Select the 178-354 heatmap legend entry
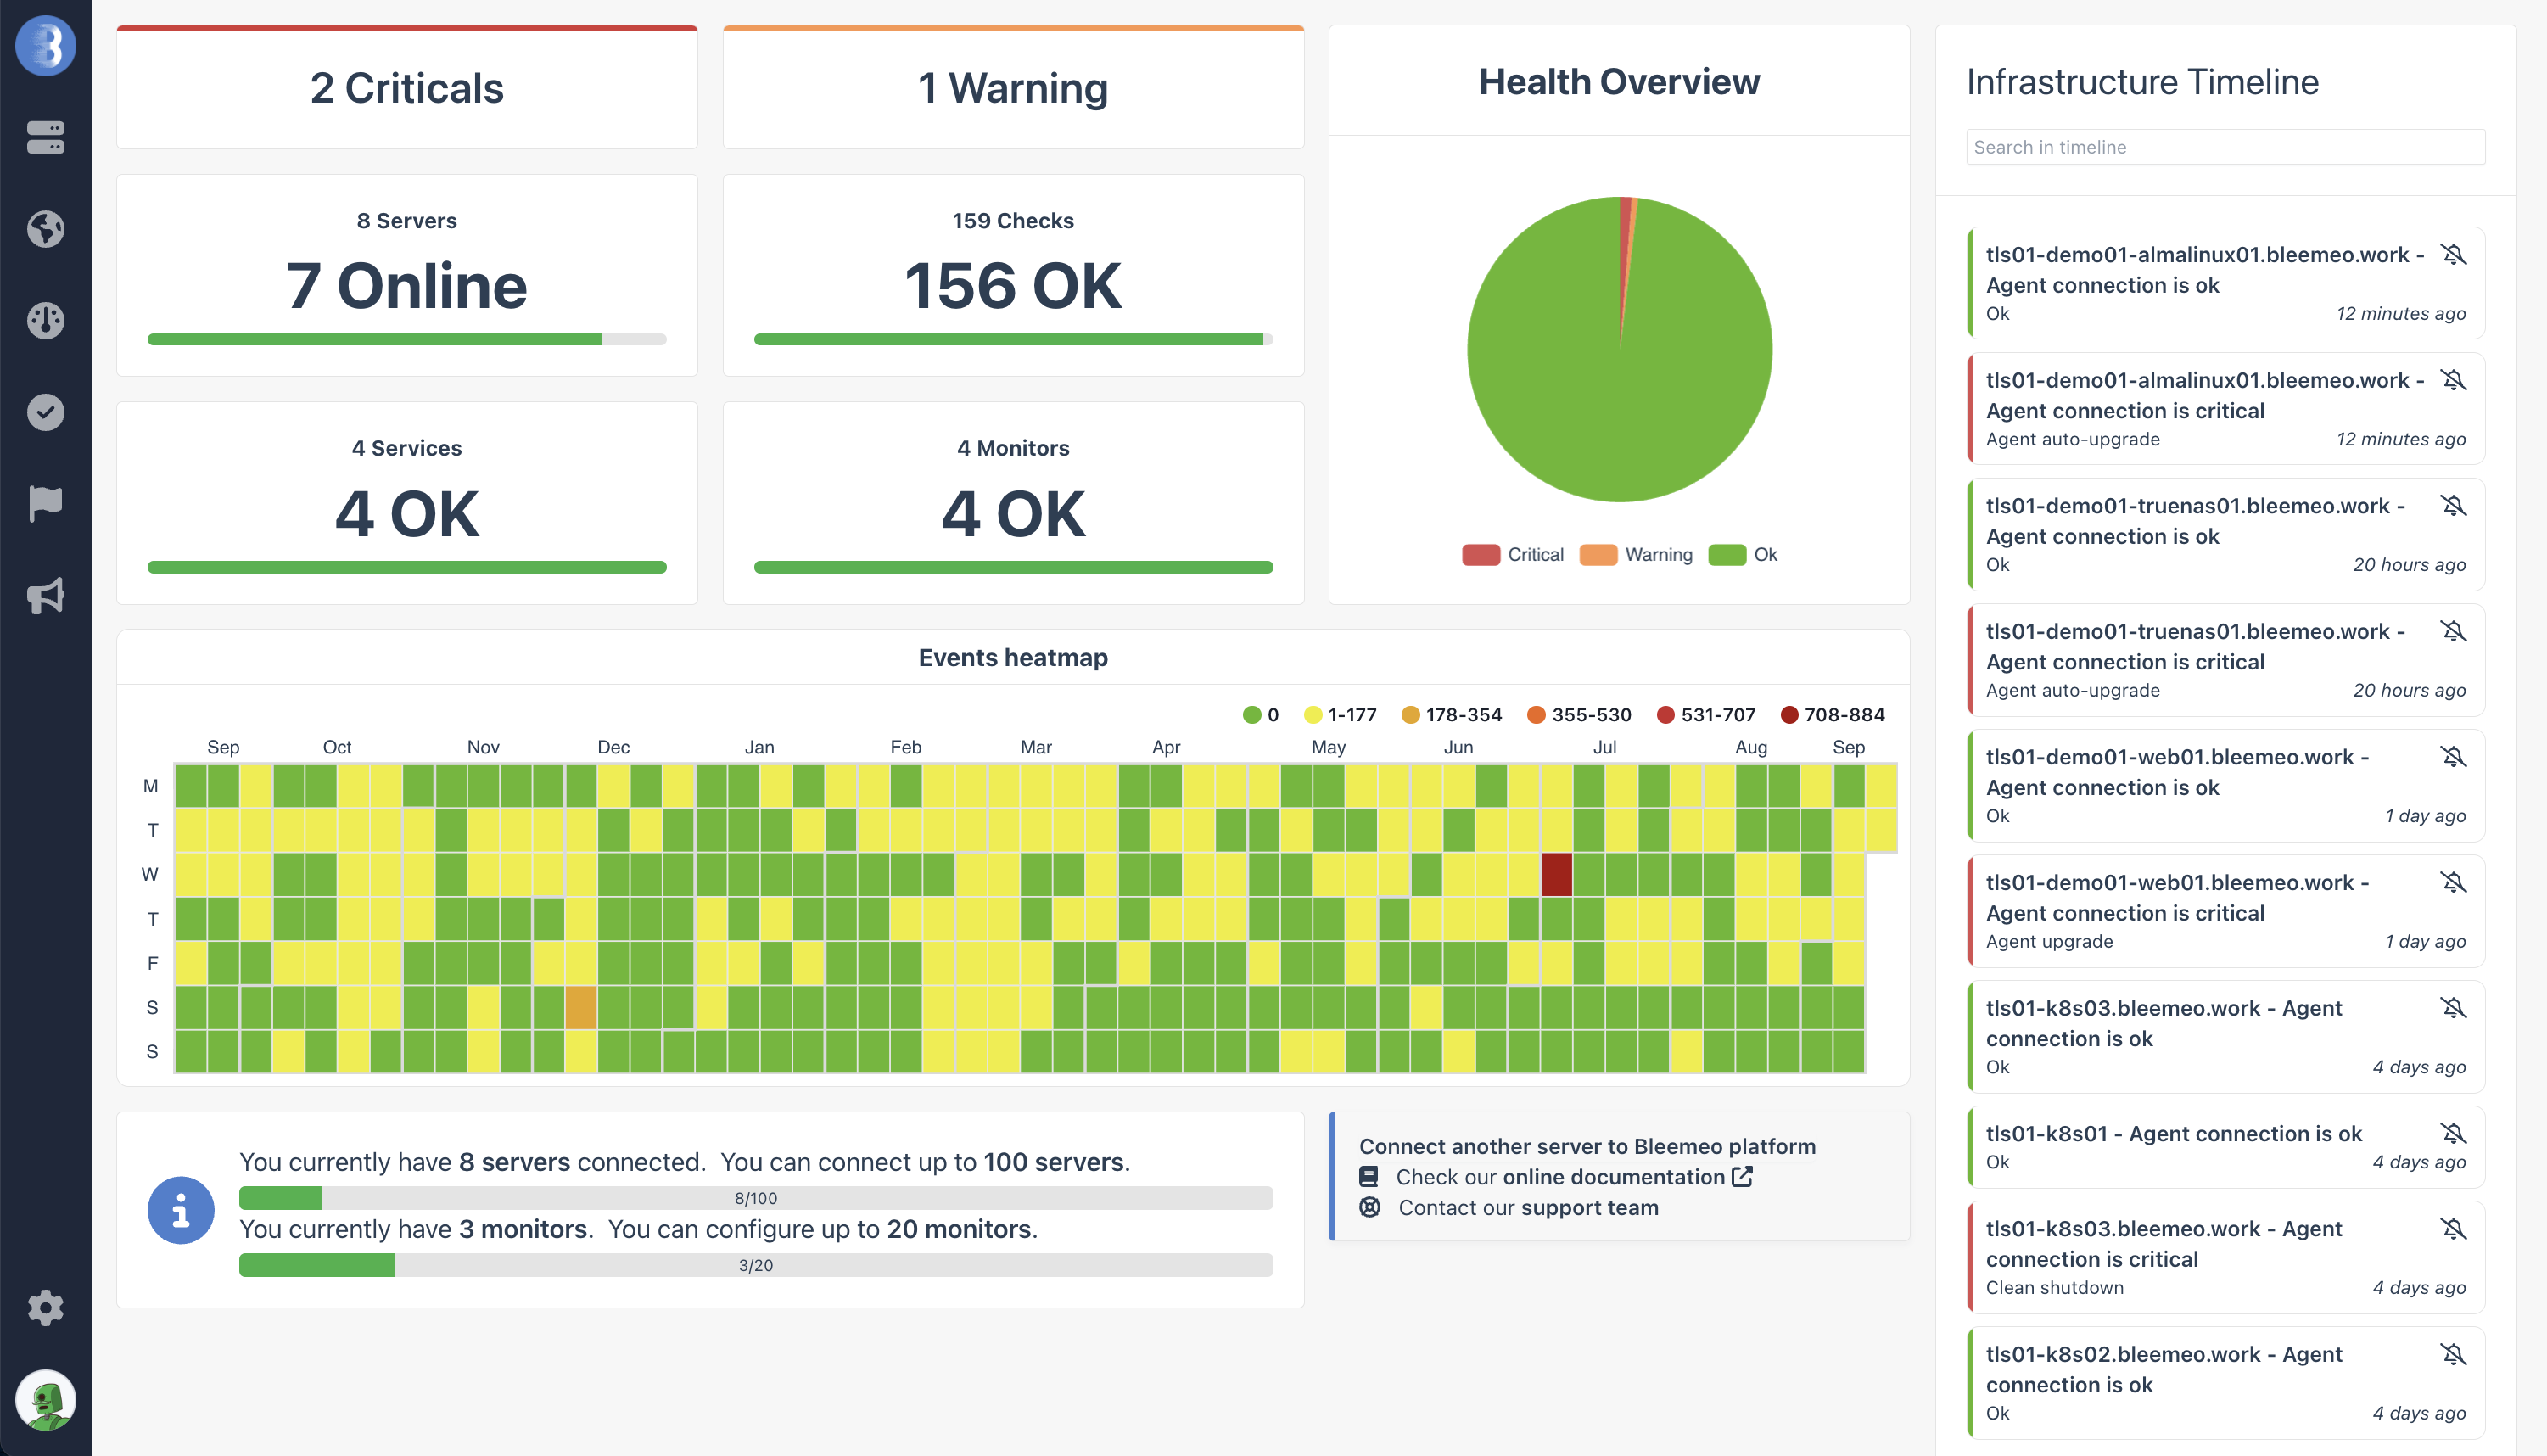Screen dimensions: 2547x1456 [1452, 715]
